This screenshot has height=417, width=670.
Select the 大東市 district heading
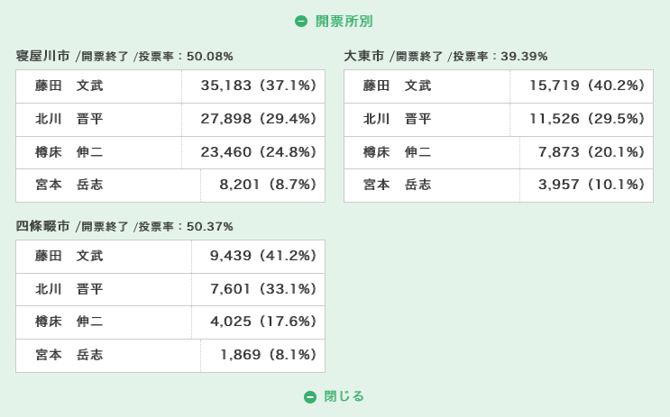click(364, 56)
